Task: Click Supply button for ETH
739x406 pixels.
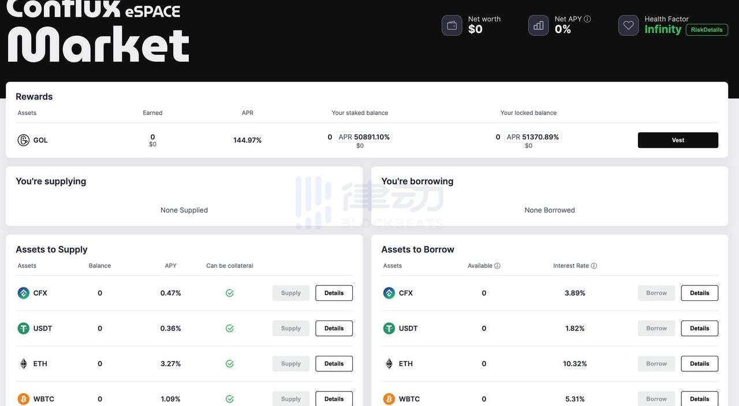Action: coord(291,364)
